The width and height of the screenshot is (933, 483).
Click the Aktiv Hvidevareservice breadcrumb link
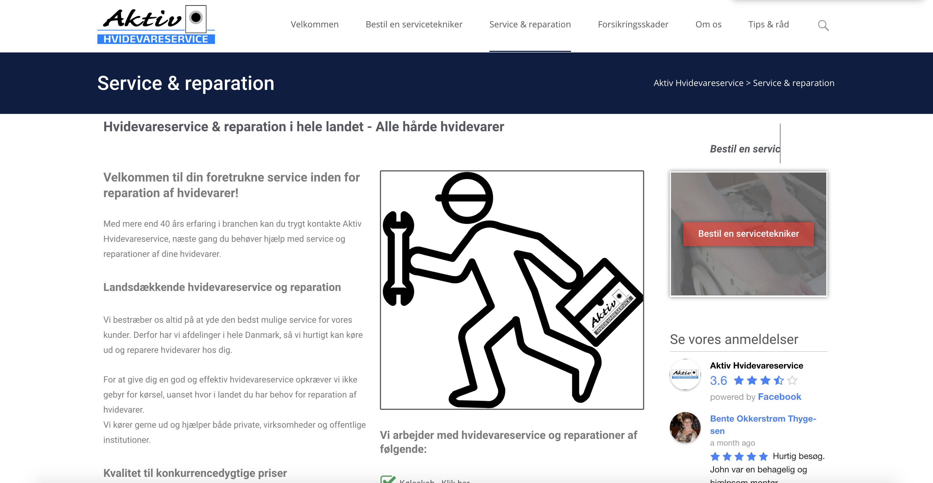click(x=698, y=83)
